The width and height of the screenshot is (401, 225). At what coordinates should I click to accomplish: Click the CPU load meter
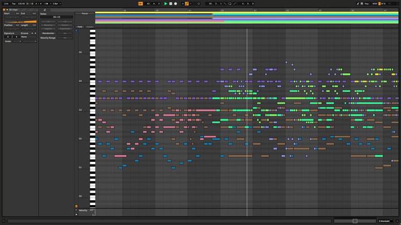383,4
